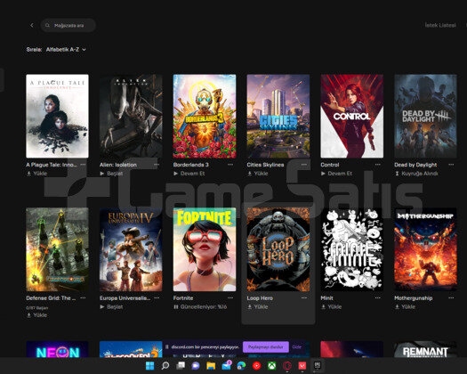This screenshot has width=467, height=374.
Task: Open Windows taskbar search
Action: pos(165,365)
